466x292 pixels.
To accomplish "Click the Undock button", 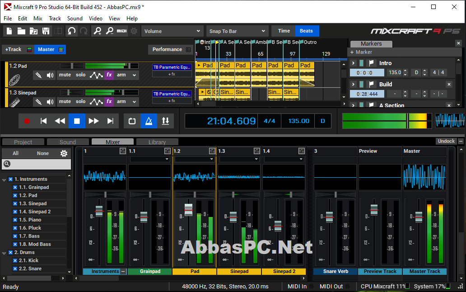I will point(446,141).
